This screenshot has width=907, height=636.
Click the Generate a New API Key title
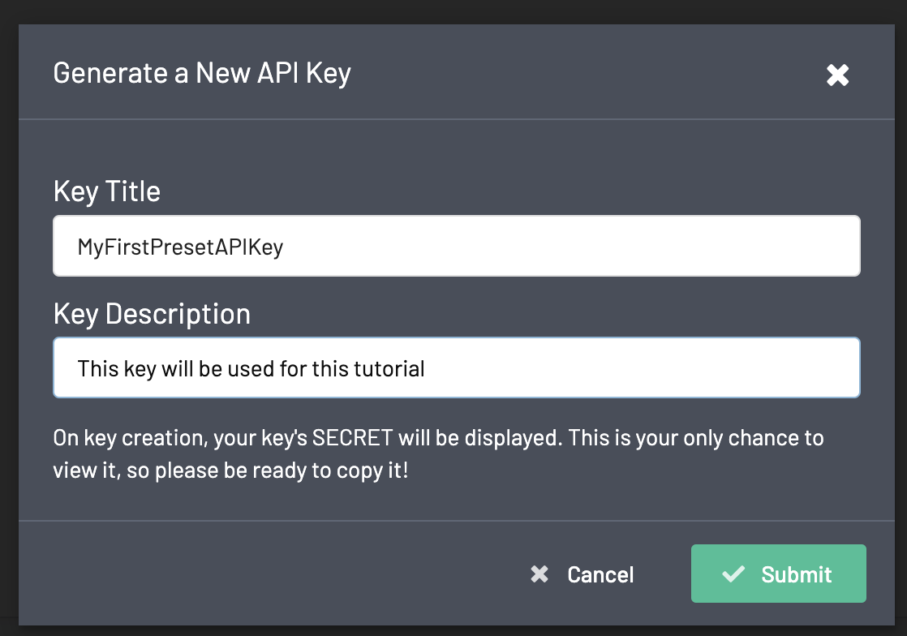201,73
